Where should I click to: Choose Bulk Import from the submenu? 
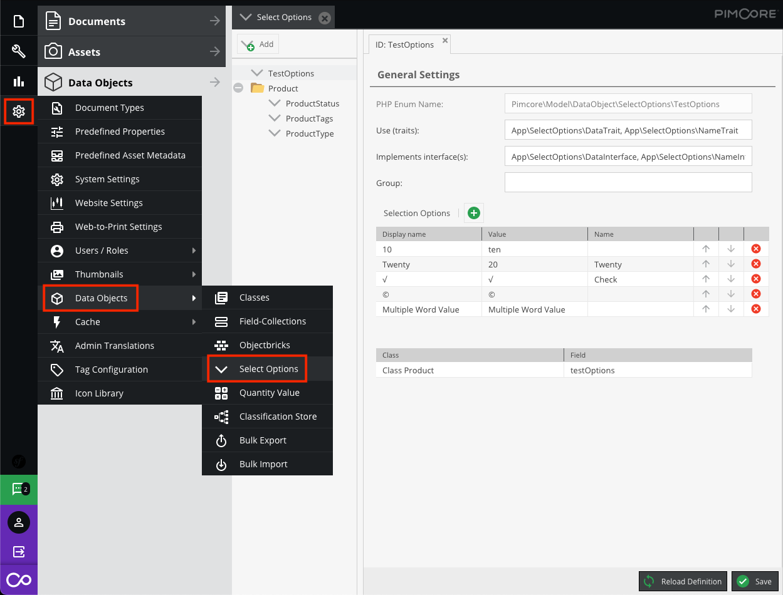[x=267, y=464]
